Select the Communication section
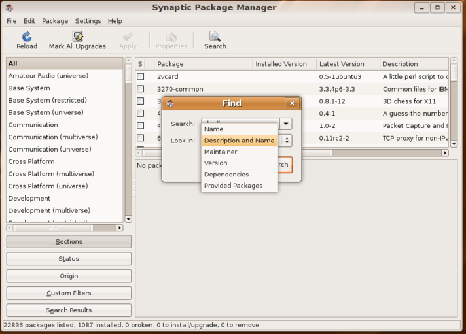 tap(65, 125)
